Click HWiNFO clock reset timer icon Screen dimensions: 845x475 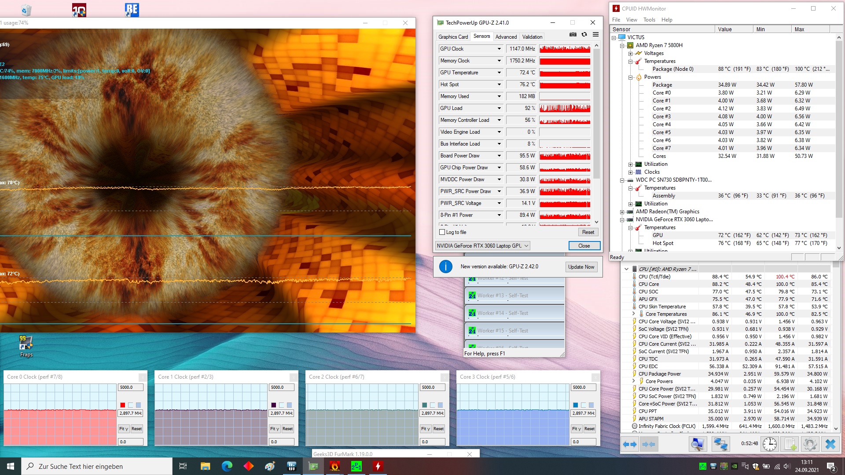[x=769, y=444]
